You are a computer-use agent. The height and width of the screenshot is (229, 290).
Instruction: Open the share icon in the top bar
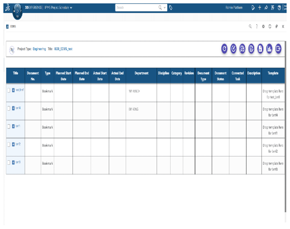[266, 8]
